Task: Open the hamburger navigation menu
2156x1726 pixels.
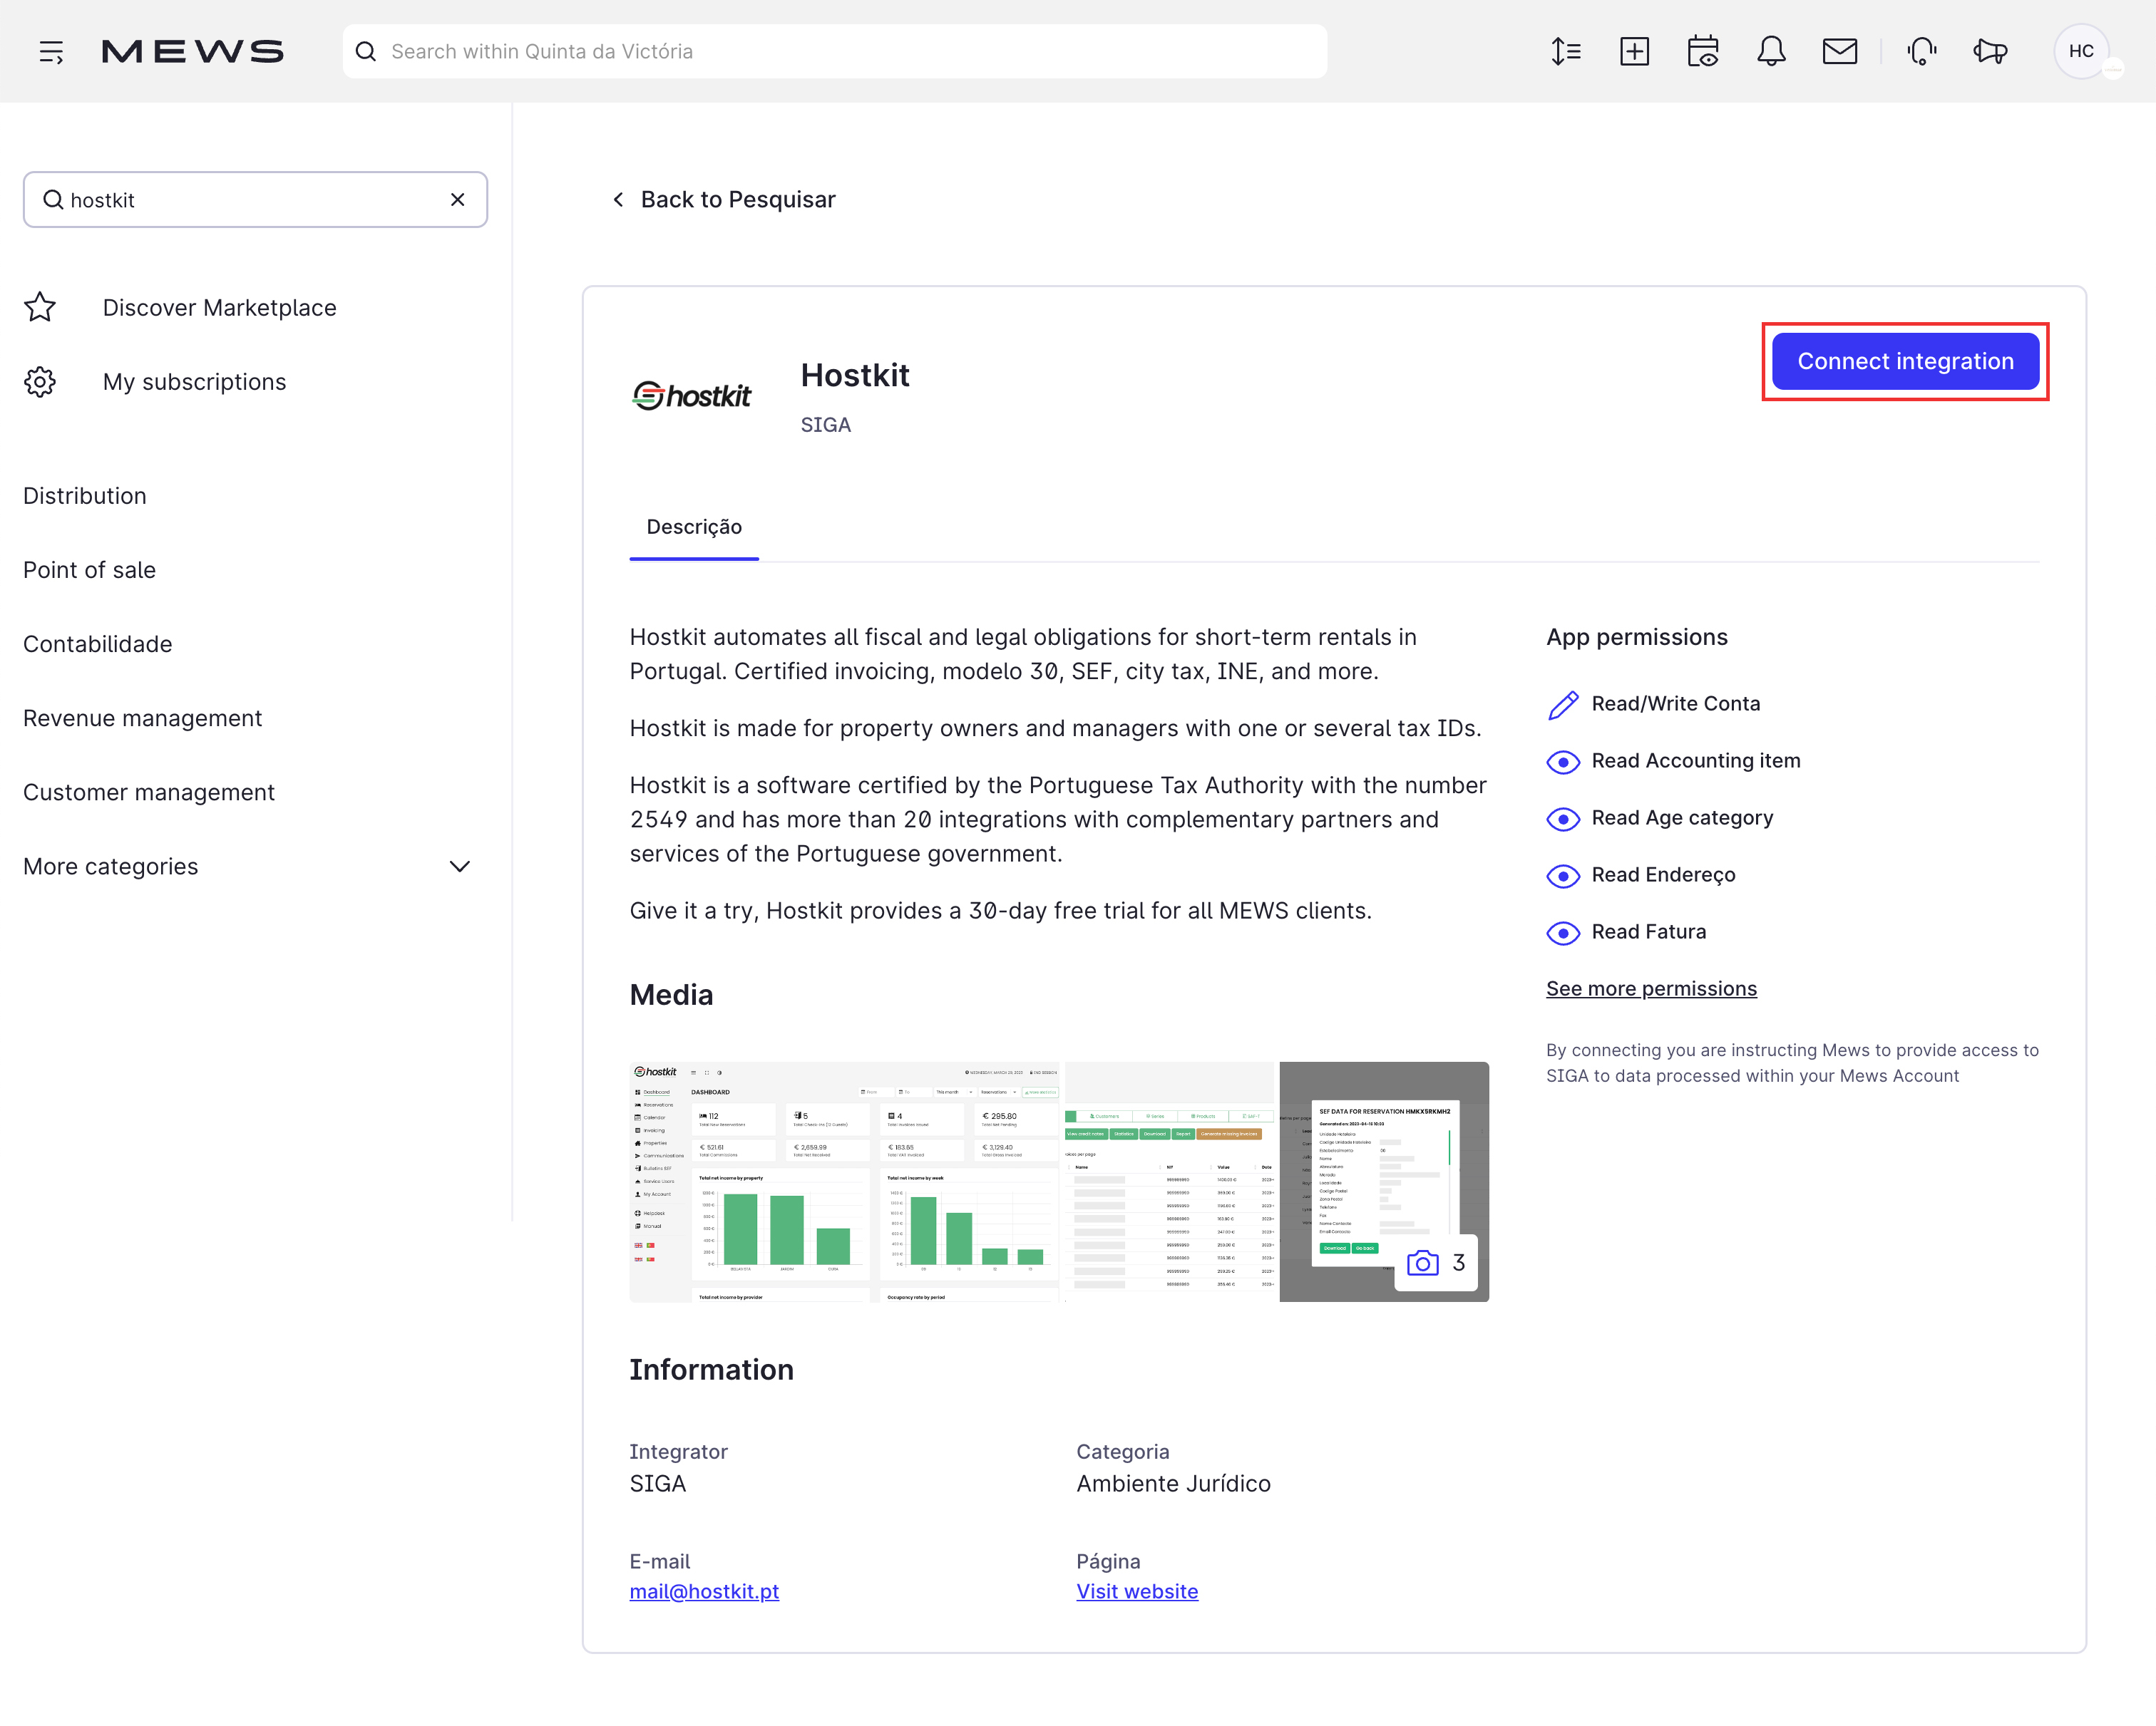Action: pyautogui.click(x=51, y=52)
